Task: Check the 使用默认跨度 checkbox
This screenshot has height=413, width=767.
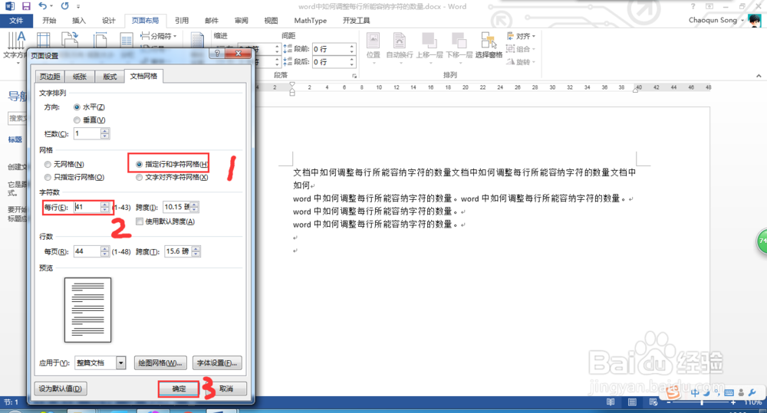Action: pos(140,221)
